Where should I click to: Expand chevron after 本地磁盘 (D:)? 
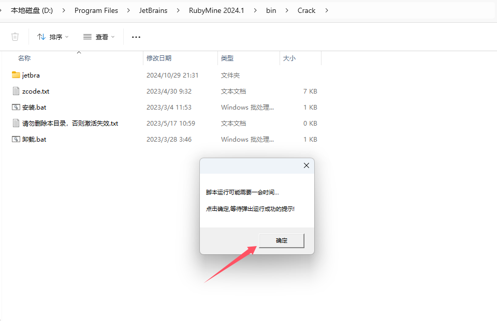pos(64,10)
